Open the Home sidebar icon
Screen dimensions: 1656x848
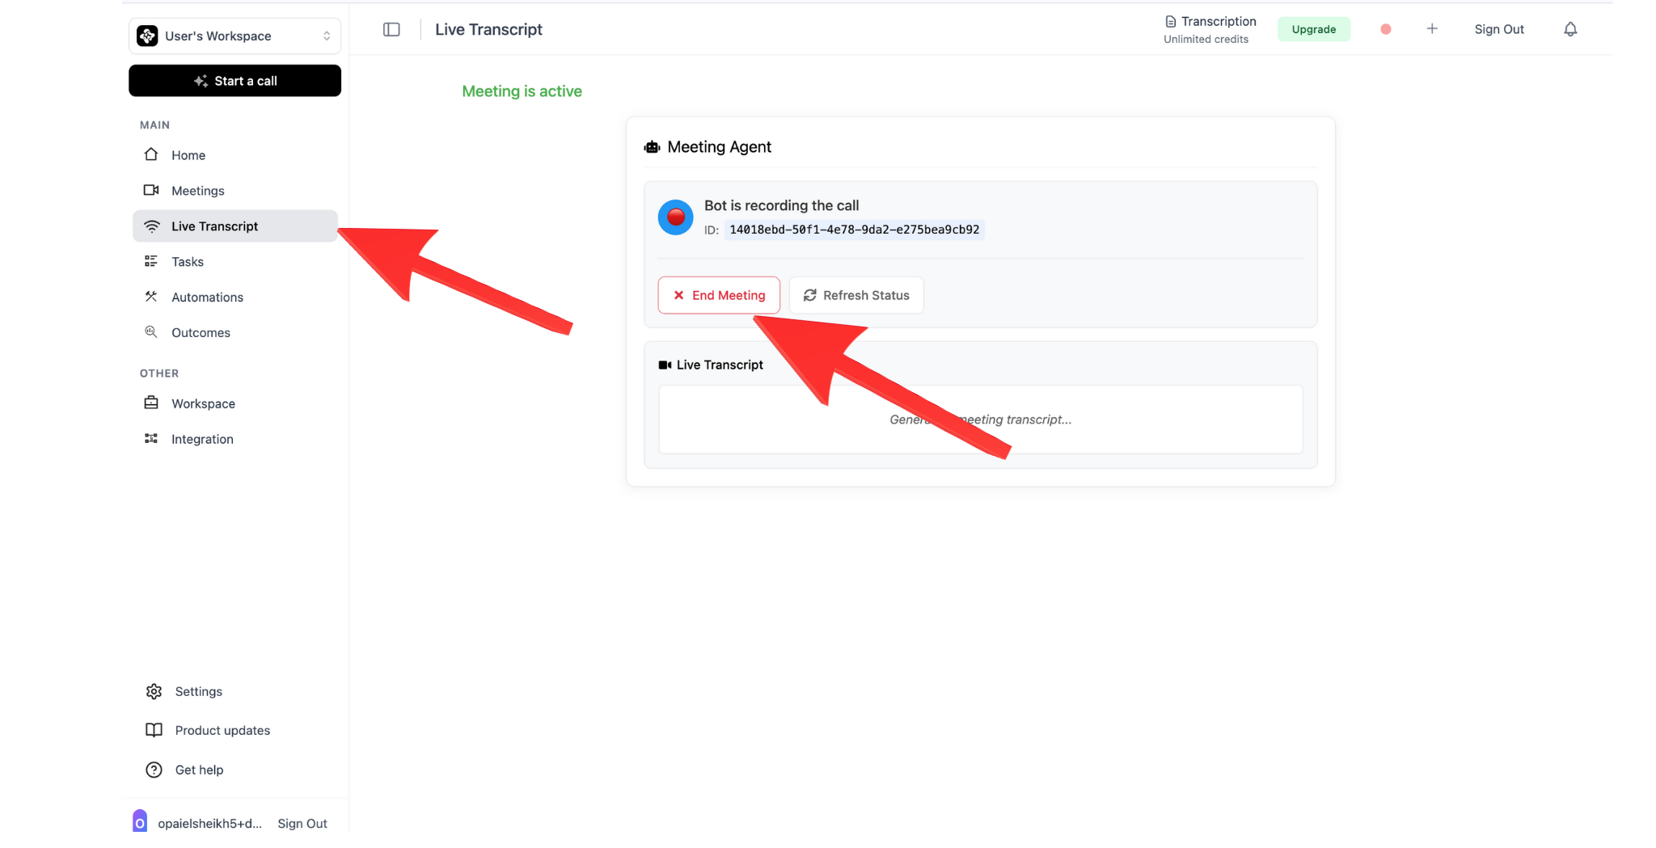(151, 154)
